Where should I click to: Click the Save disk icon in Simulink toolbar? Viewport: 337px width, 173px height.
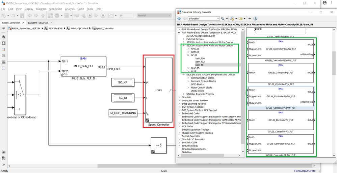tap(22, 15)
